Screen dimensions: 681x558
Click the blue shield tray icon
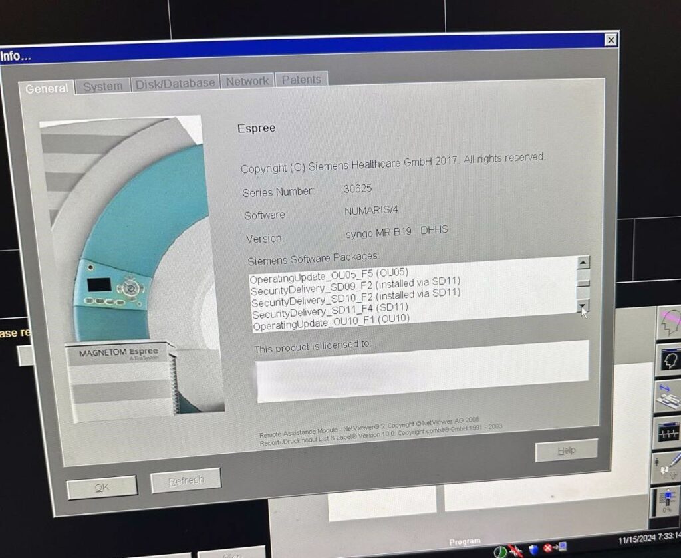pos(533,549)
